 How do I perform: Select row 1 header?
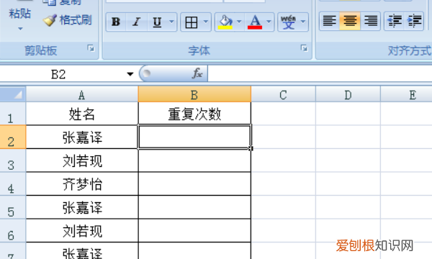[13, 114]
